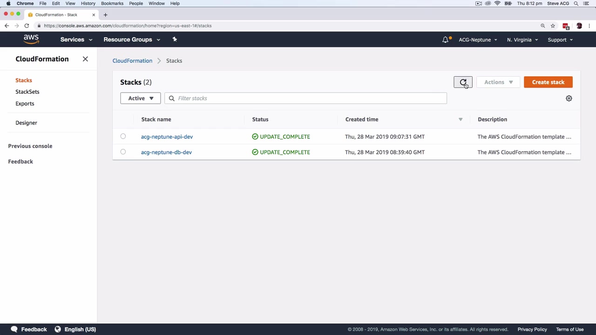Sort by the Status column header
This screenshot has width=596, height=335.
(x=260, y=120)
